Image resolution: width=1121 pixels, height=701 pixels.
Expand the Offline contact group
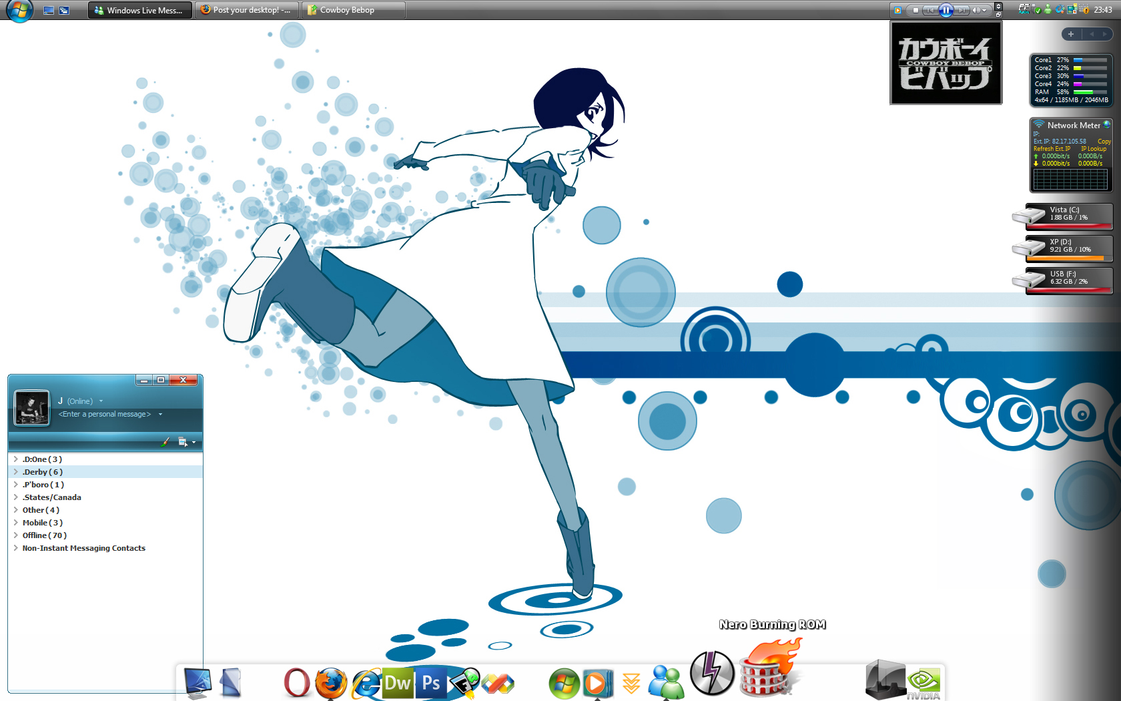click(15, 535)
